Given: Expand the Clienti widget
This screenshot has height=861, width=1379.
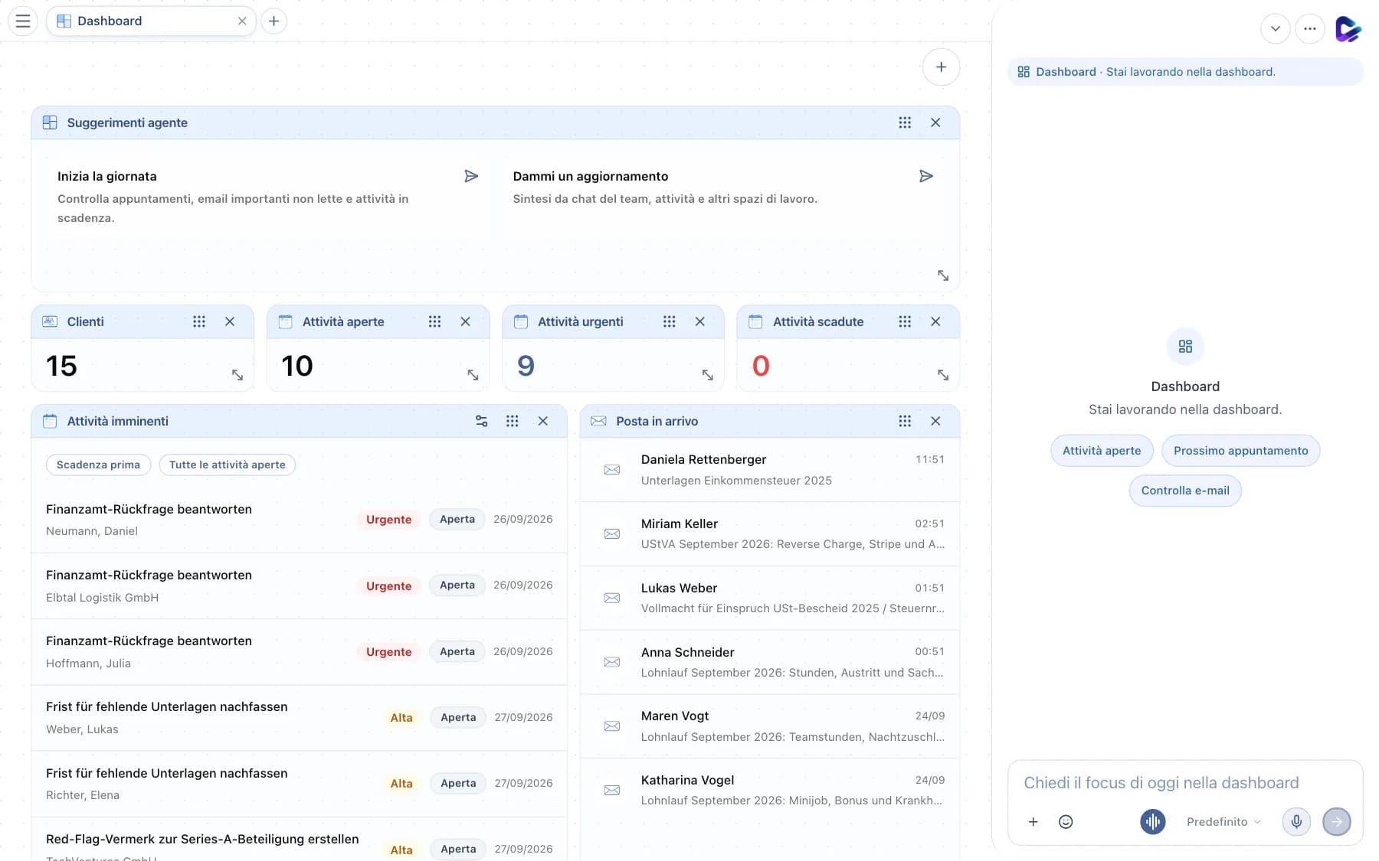Looking at the screenshot, I should 237,375.
